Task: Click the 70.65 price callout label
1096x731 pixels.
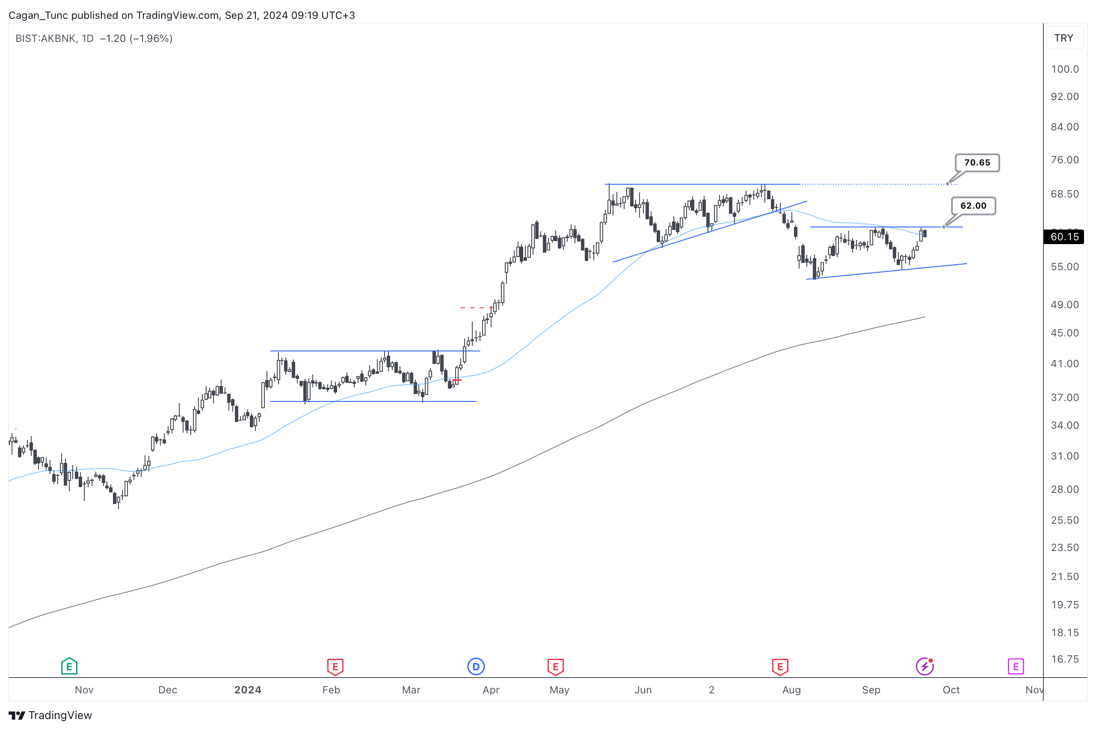Action: coord(977,163)
